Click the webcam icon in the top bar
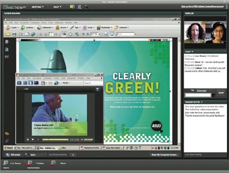The height and width of the screenshot is (173, 229). point(79,7)
